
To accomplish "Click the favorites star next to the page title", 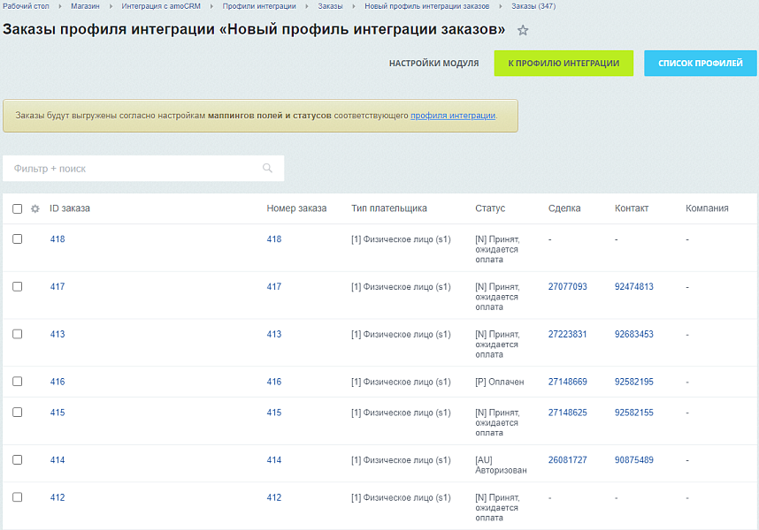I will (523, 31).
